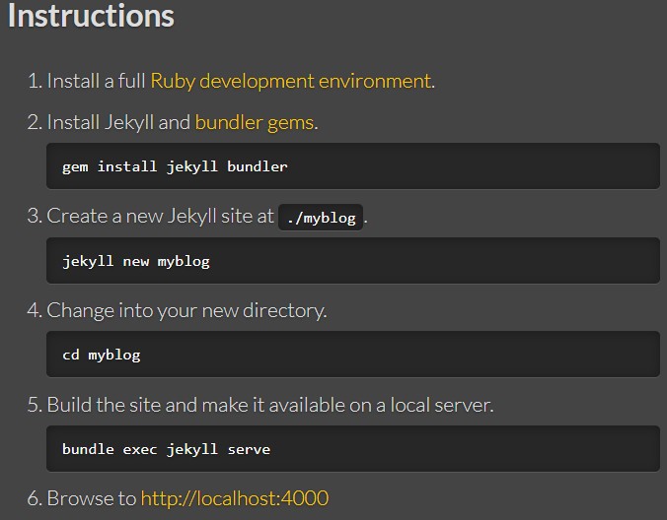Click the word 'new' in jekyll new command
The height and width of the screenshot is (520, 667).
click(136, 262)
